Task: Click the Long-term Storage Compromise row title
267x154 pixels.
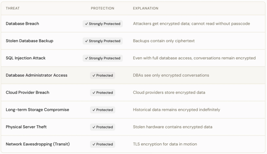Action: pyautogui.click(x=37, y=110)
